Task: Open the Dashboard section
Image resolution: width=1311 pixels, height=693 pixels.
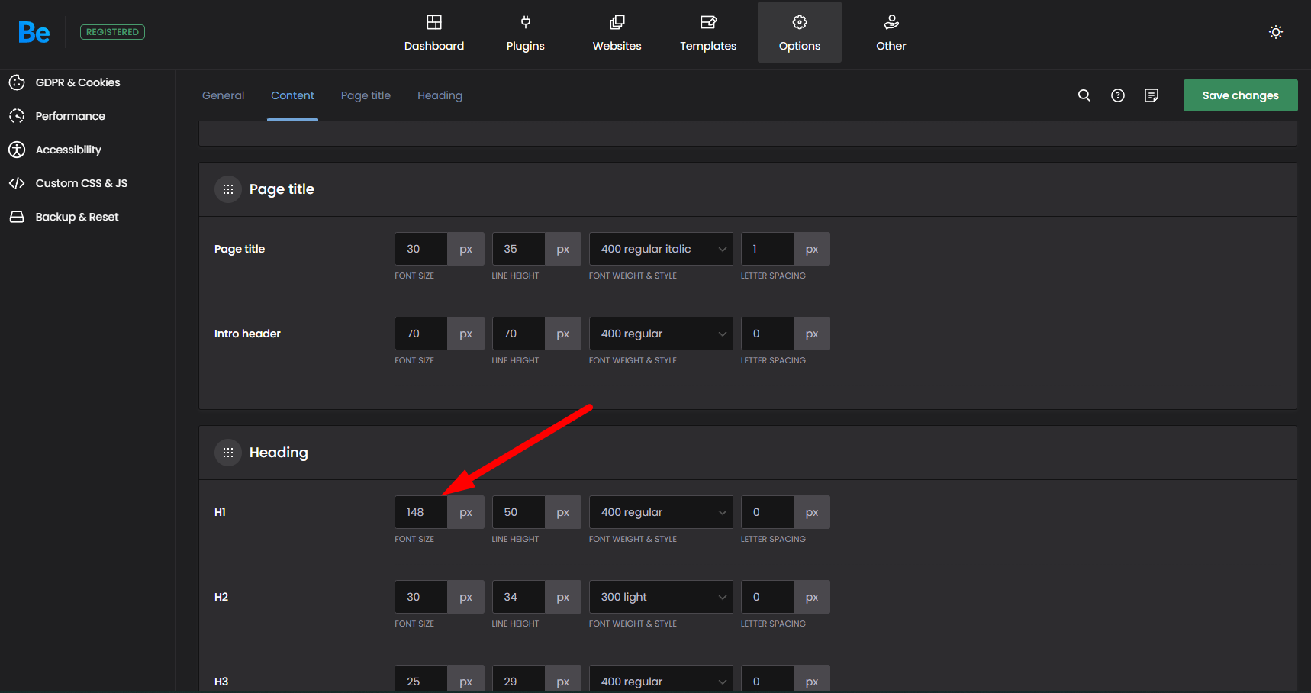Action: click(433, 33)
